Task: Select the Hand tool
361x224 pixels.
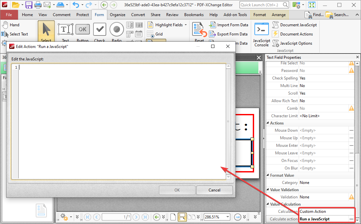Action: [11, 25]
